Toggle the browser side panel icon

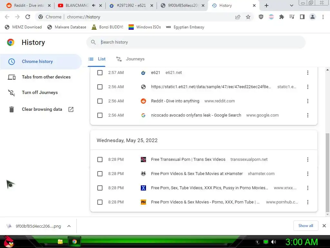click(302, 17)
